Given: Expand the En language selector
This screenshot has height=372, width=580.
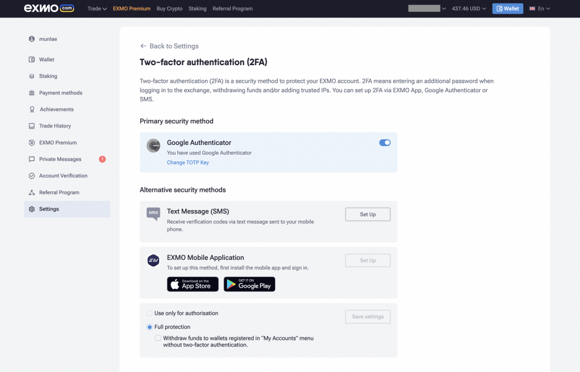Looking at the screenshot, I should (540, 8).
